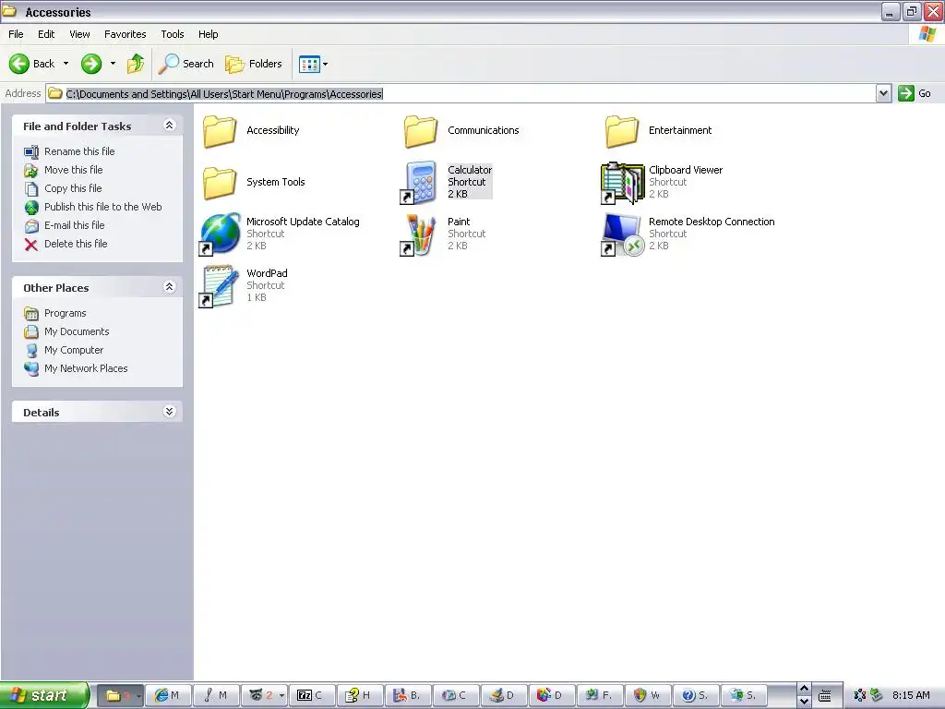Click the Publish to Web globe icon

pyautogui.click(x=31, y=208)
